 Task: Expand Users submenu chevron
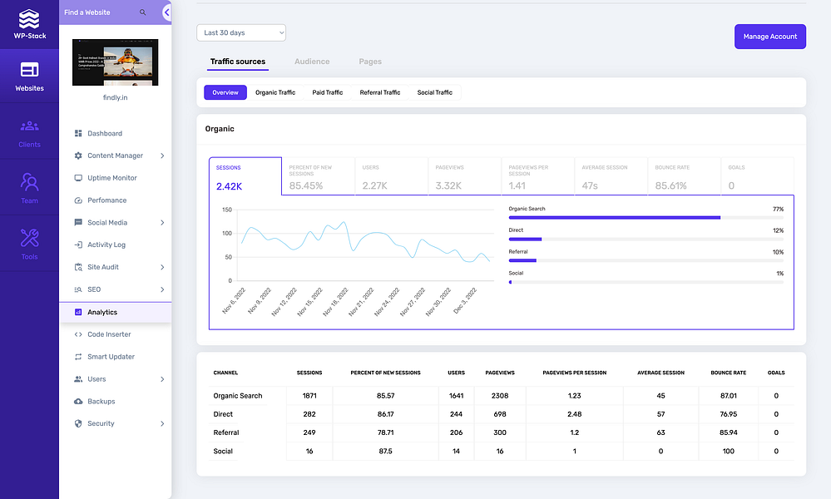point(162,378)
